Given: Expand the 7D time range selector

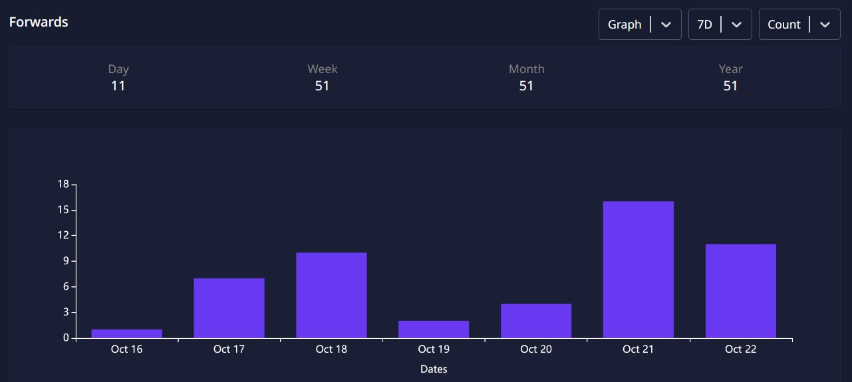Looking at the screenshot, I should tap(705, 25).
